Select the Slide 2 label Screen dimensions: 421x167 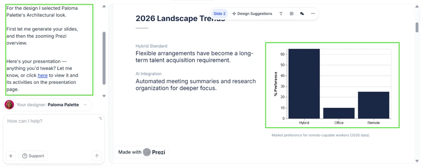point(220,14)
